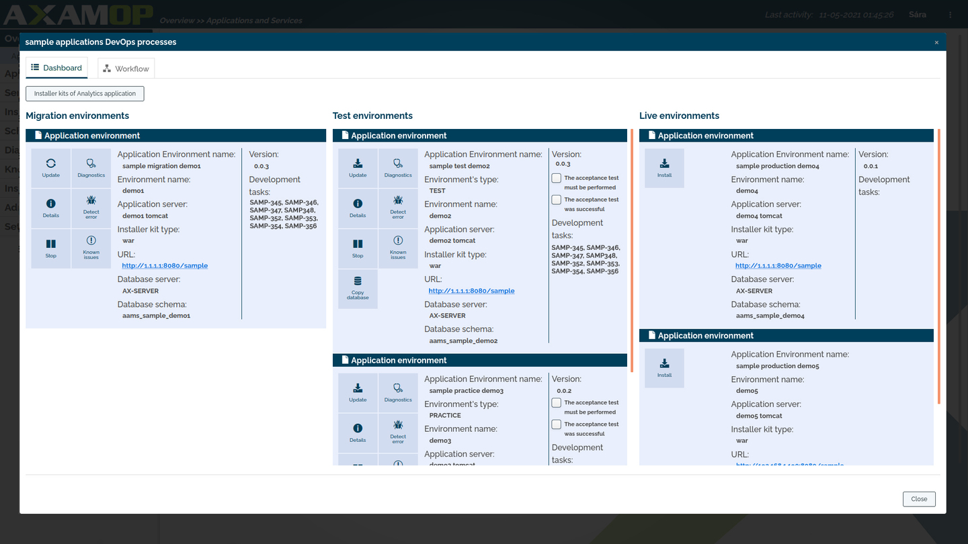Click Detect error for sample practice demo3

coord(398,433)
